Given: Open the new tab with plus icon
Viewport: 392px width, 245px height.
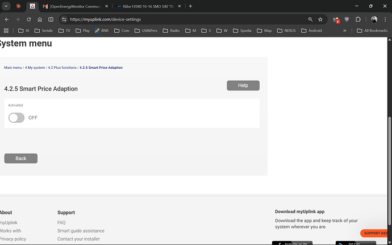Looking at the screenshot, I should (190, 6).
